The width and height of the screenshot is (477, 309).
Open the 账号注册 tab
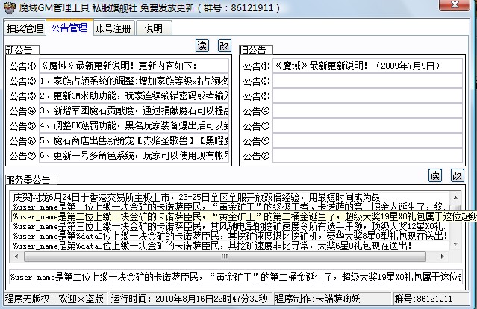[x=113, y=29]
